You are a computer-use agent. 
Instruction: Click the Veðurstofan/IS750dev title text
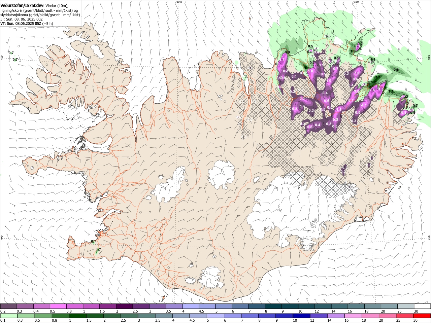[x=22, y=6]
